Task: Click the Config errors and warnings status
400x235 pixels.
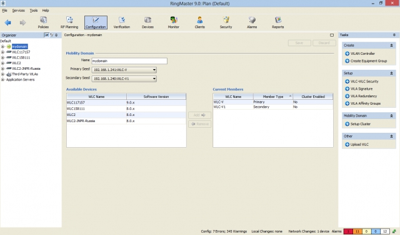Action: 224,231
